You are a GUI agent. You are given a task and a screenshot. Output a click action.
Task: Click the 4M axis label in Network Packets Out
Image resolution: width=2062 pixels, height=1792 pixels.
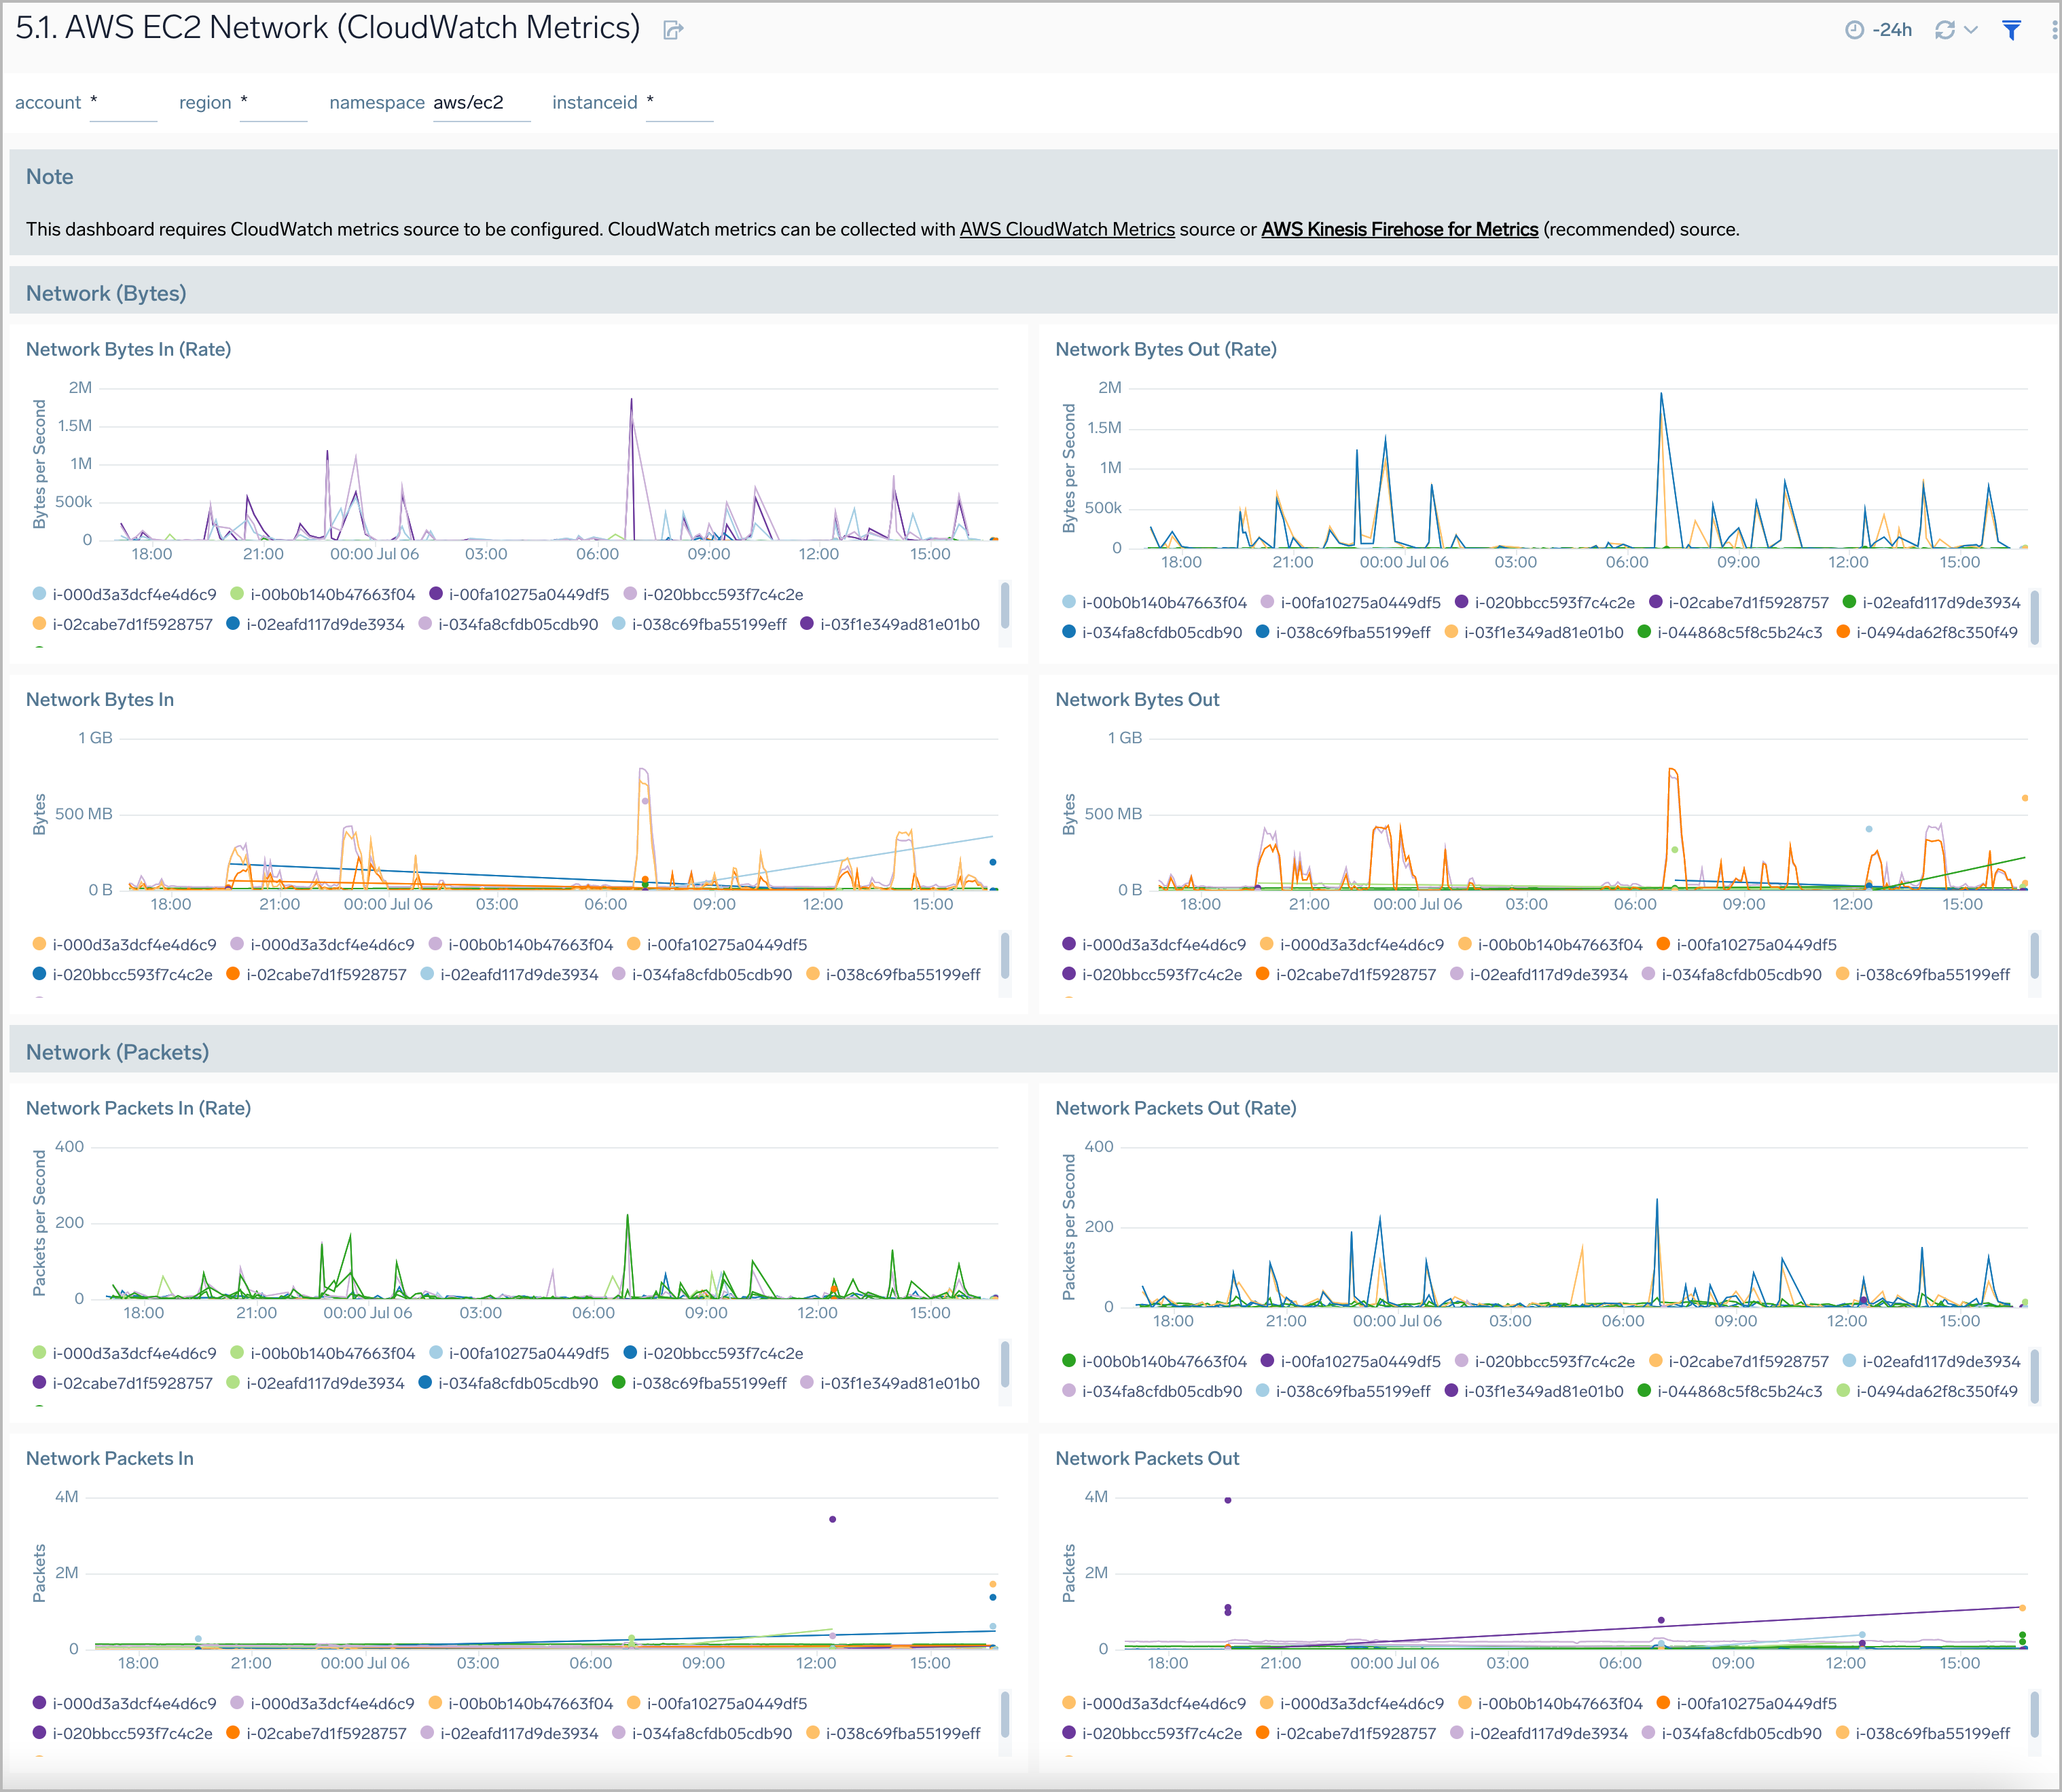(1096, 1497)
